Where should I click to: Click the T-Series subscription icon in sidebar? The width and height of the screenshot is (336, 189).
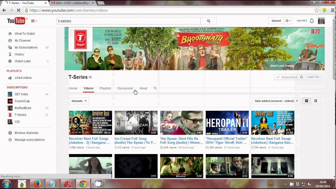tap(10, 115)
